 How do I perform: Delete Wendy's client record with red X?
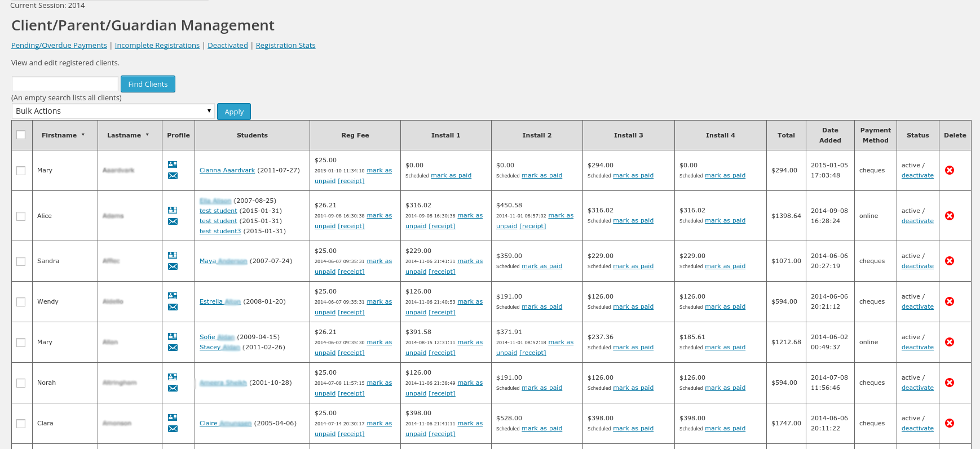click(x=950, y=301)
